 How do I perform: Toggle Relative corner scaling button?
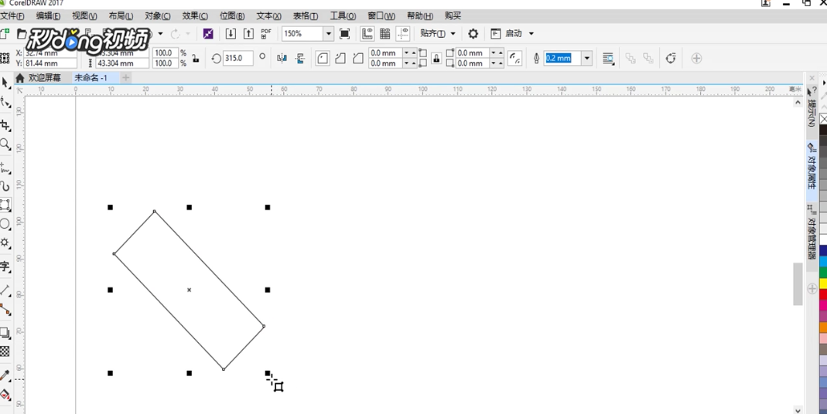pyautogui.click(x=514, y=58)
